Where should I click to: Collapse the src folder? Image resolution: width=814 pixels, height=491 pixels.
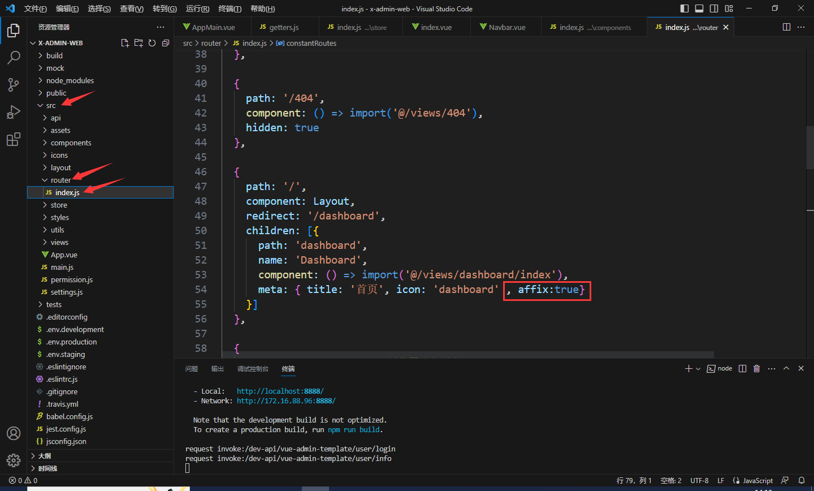tap(100, 105)
